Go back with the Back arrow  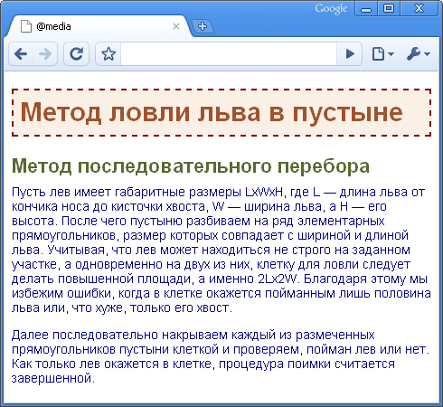click(x=21, y=54)
